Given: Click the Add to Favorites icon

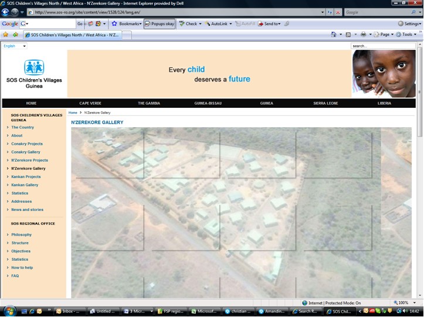Looking at the screenshot, I should [15, 35].
